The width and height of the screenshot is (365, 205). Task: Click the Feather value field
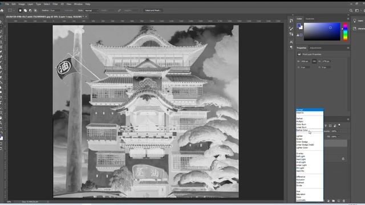[55, 10]
